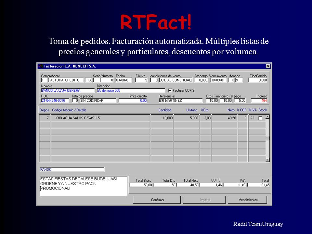Click the Comprobante code field
The width and height of the screenshot is (312, 234).
tap(44, 80)
